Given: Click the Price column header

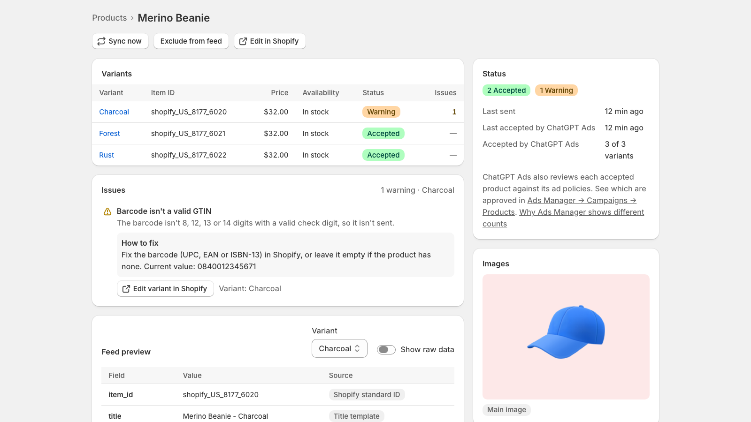Looking at the screenshot, I should [x=280, y=93].
